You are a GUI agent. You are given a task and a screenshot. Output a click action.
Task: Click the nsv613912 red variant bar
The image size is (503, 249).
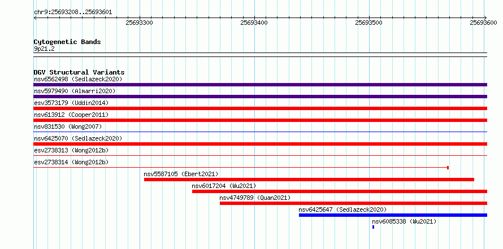(x=260, y=120)
